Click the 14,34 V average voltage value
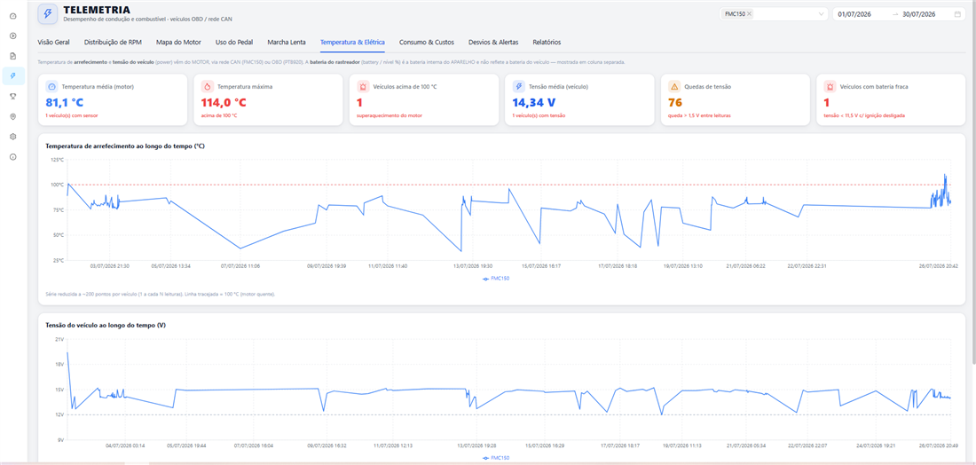976x465 pixels. (533, 102)
